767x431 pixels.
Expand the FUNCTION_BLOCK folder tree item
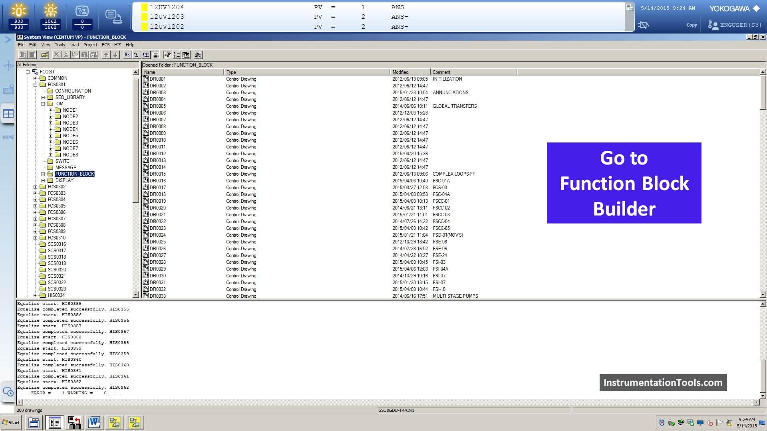coord(43,174)
